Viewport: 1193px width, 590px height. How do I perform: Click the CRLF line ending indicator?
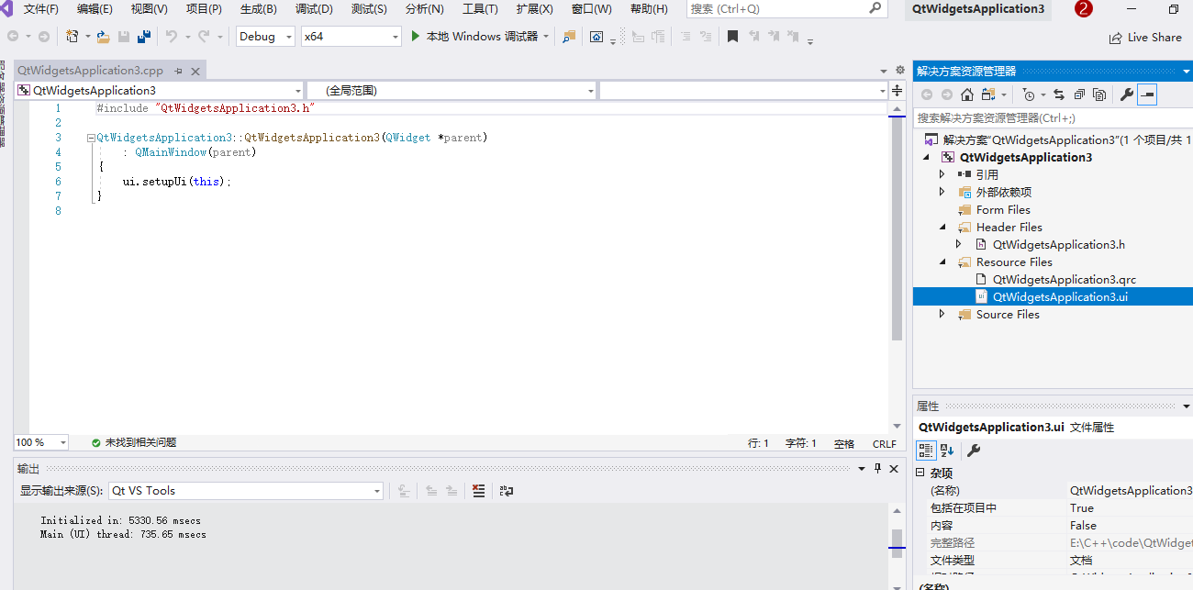click(x=885, y=443)
